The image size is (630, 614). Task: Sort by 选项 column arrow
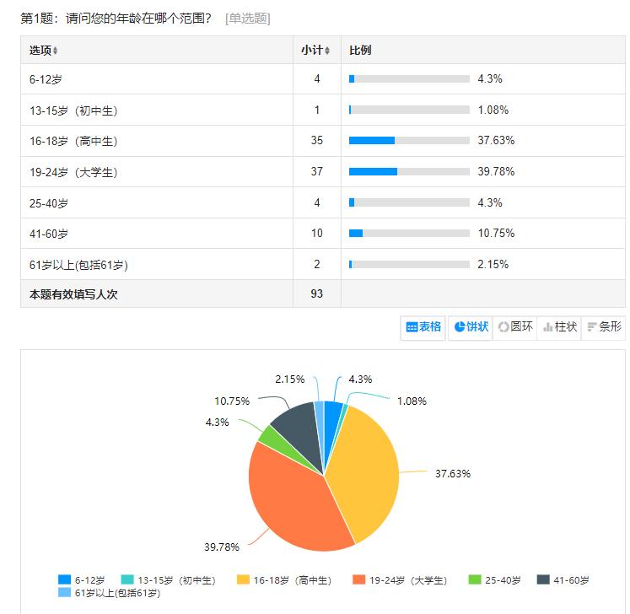[x=56, y=51]
